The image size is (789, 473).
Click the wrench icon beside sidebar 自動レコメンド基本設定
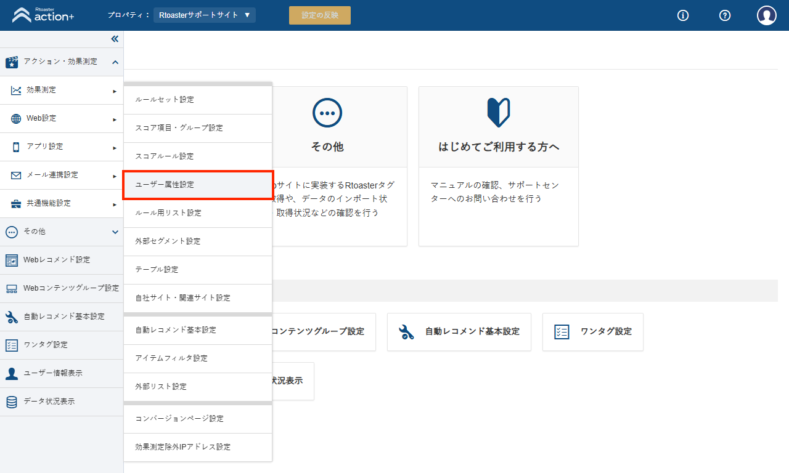(x=12, y=317)
